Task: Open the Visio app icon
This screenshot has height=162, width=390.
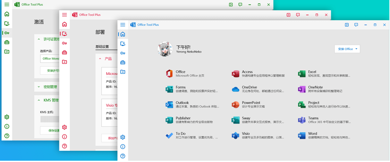Action: coord(235,135)
